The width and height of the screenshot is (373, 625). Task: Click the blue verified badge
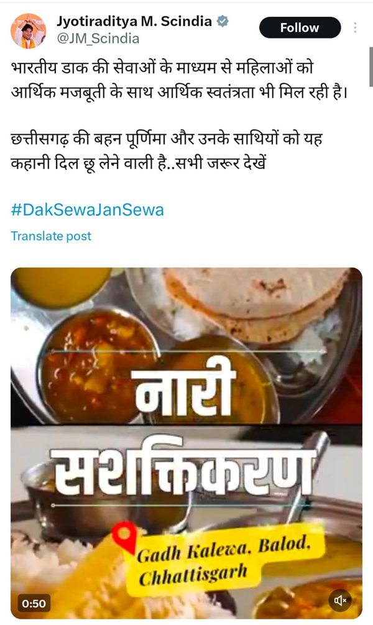point(223,21)
